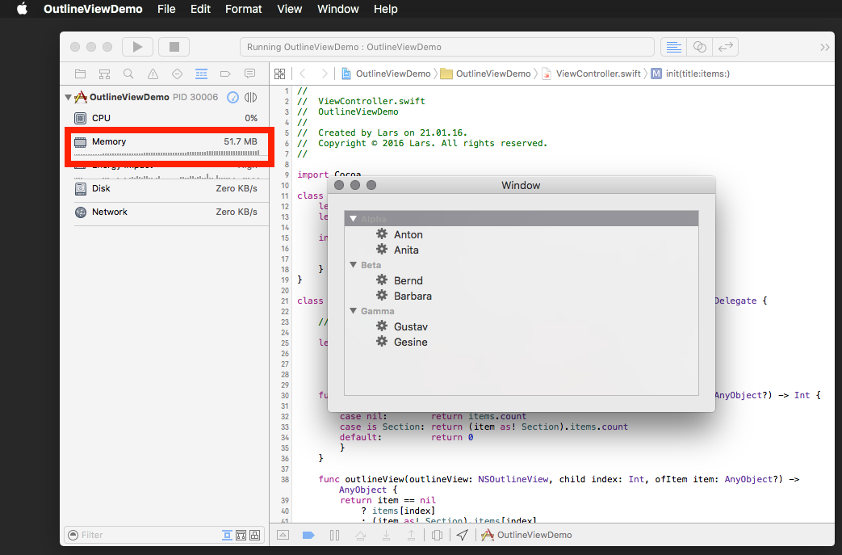Click the Run (play) button in Xcode
This screenshot has width=842, height=555.
[137, 47]
